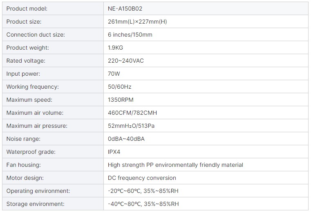
Task: Click the Input power label
Action: point(23,74)
